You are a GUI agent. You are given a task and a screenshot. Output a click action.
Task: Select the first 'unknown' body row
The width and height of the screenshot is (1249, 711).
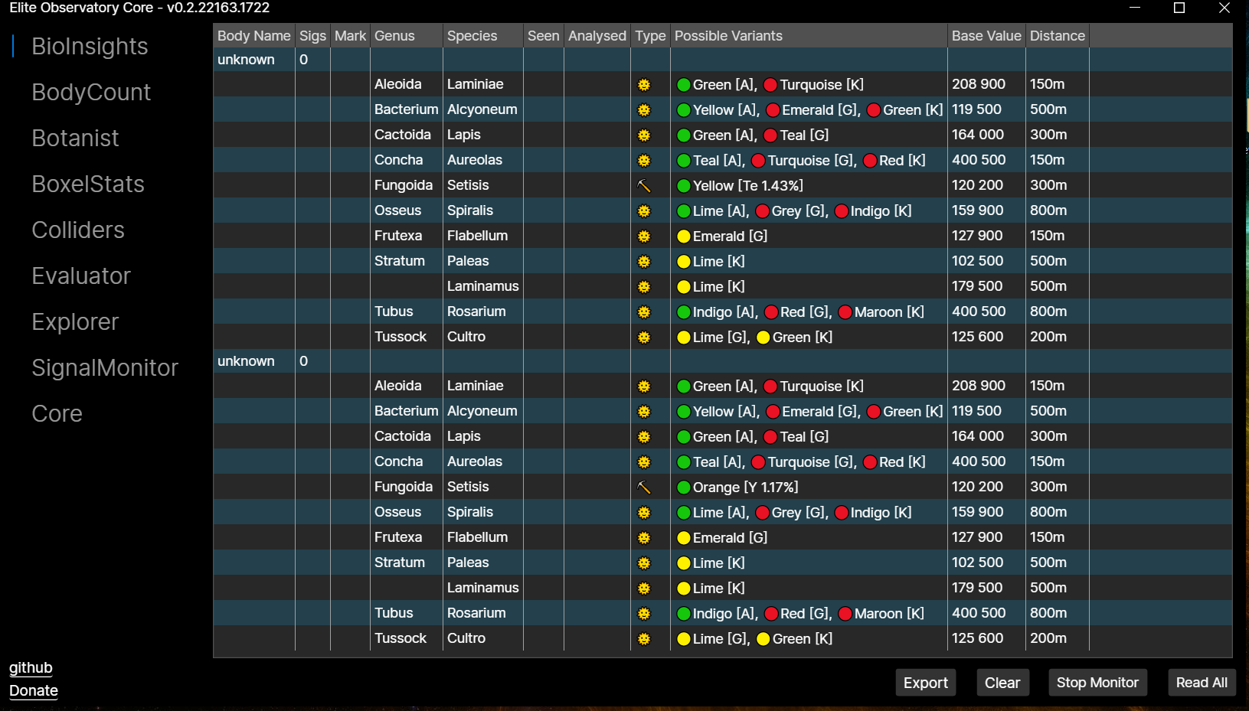point(723,60)
